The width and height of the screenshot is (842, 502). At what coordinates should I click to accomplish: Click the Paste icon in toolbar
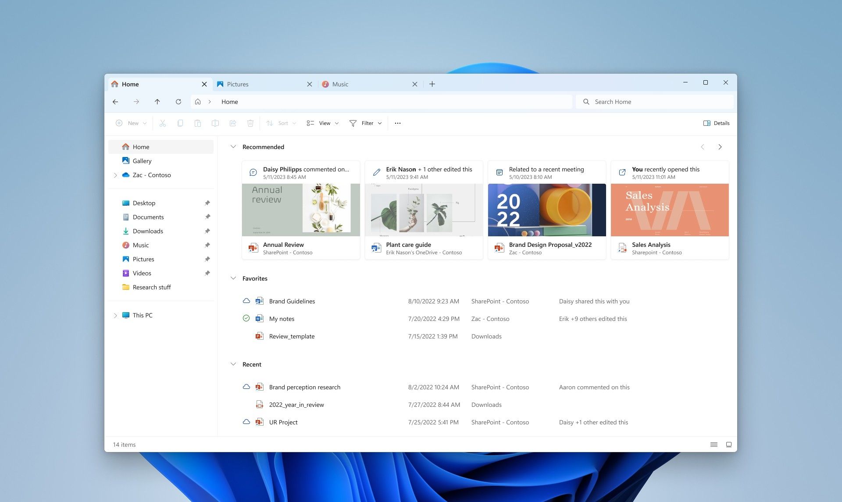[197, 122]
